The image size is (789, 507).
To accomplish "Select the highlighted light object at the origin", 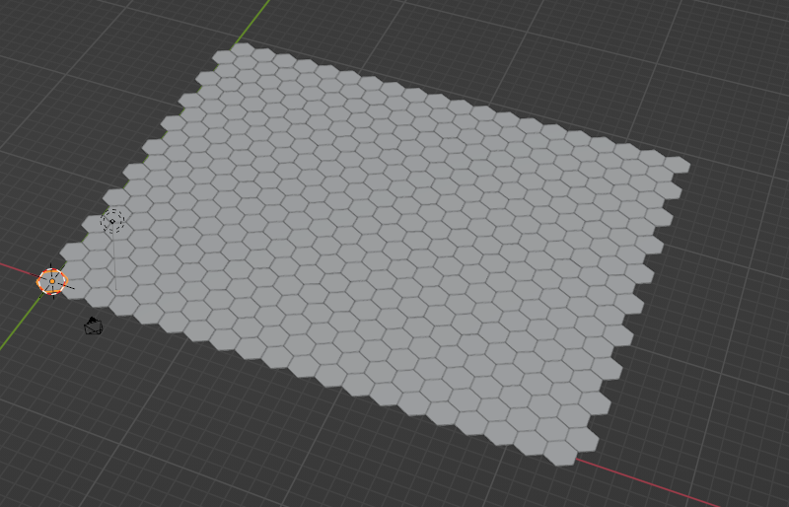I will click(52, 281).
